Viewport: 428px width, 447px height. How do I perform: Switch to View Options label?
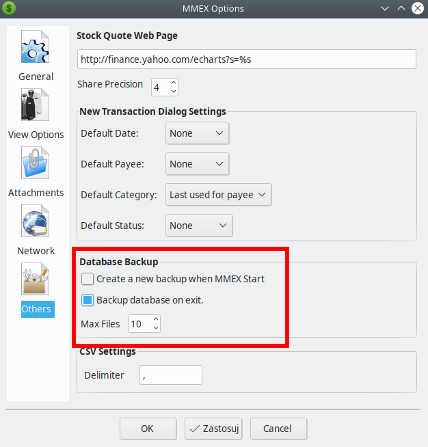point(36,135)
